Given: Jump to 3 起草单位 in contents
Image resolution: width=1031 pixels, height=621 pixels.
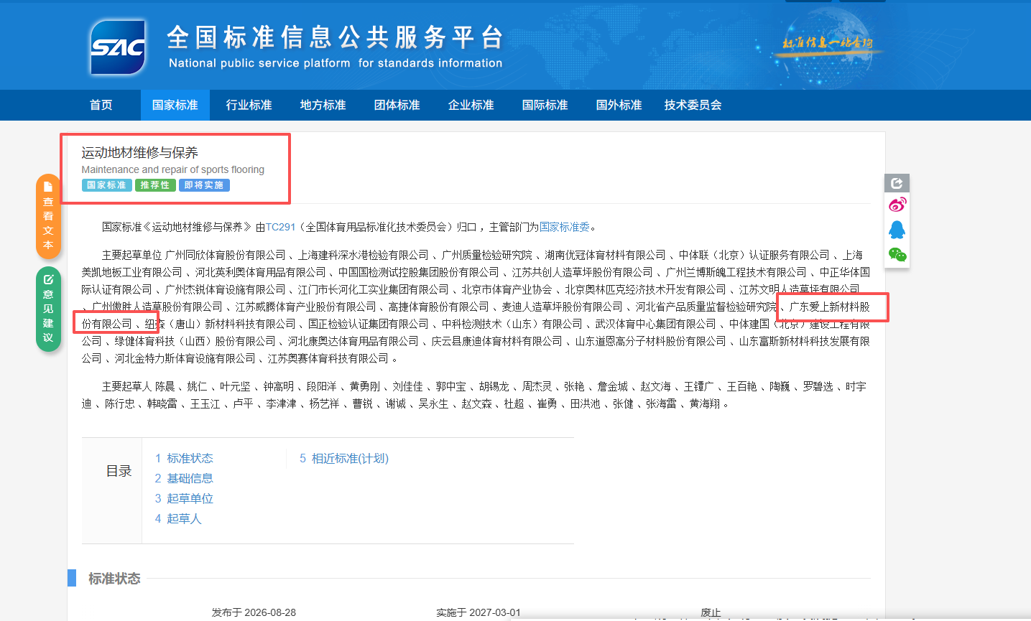Looking at the screenshot, I should (x=184, y=498).
